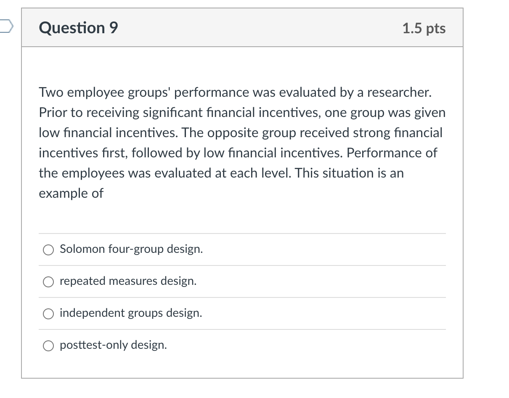This screenshot has height=398, width=509.
Task: Click the words 'example of' ending the question
Action: [x=71, y=193]
